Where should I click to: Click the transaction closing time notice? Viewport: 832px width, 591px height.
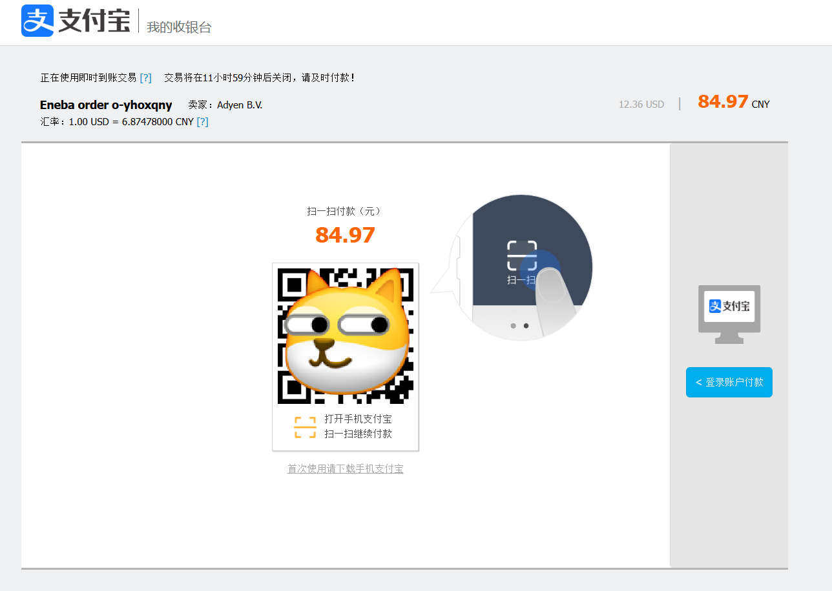(x=260, y=77)
